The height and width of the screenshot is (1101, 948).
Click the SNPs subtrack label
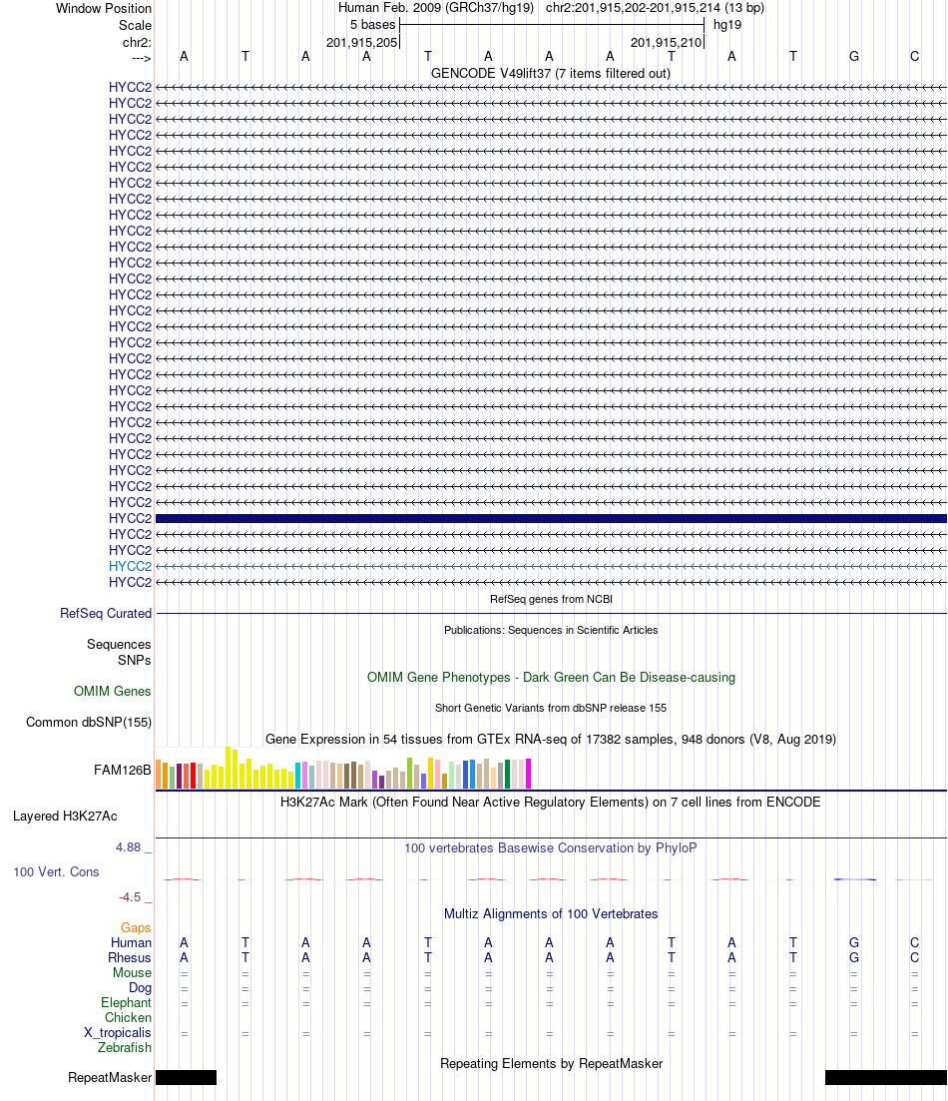coord(134,660)
